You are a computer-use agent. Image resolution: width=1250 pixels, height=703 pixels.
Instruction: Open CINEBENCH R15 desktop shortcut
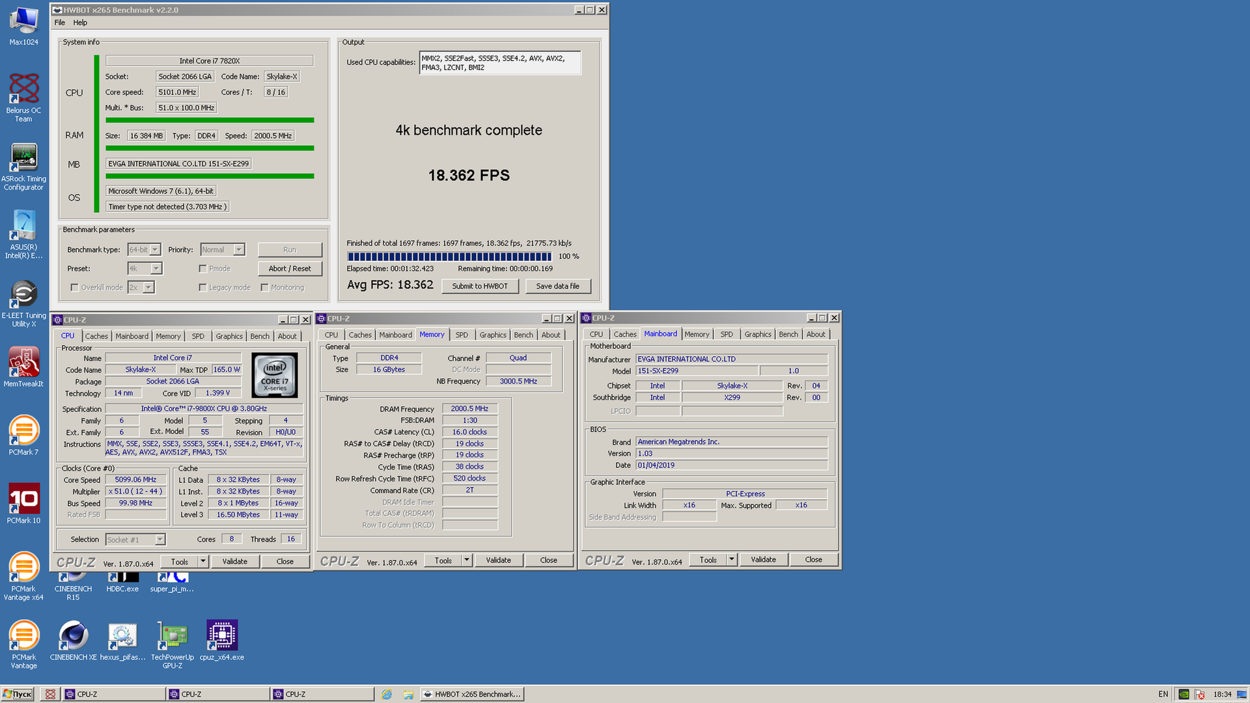(73, 586)
